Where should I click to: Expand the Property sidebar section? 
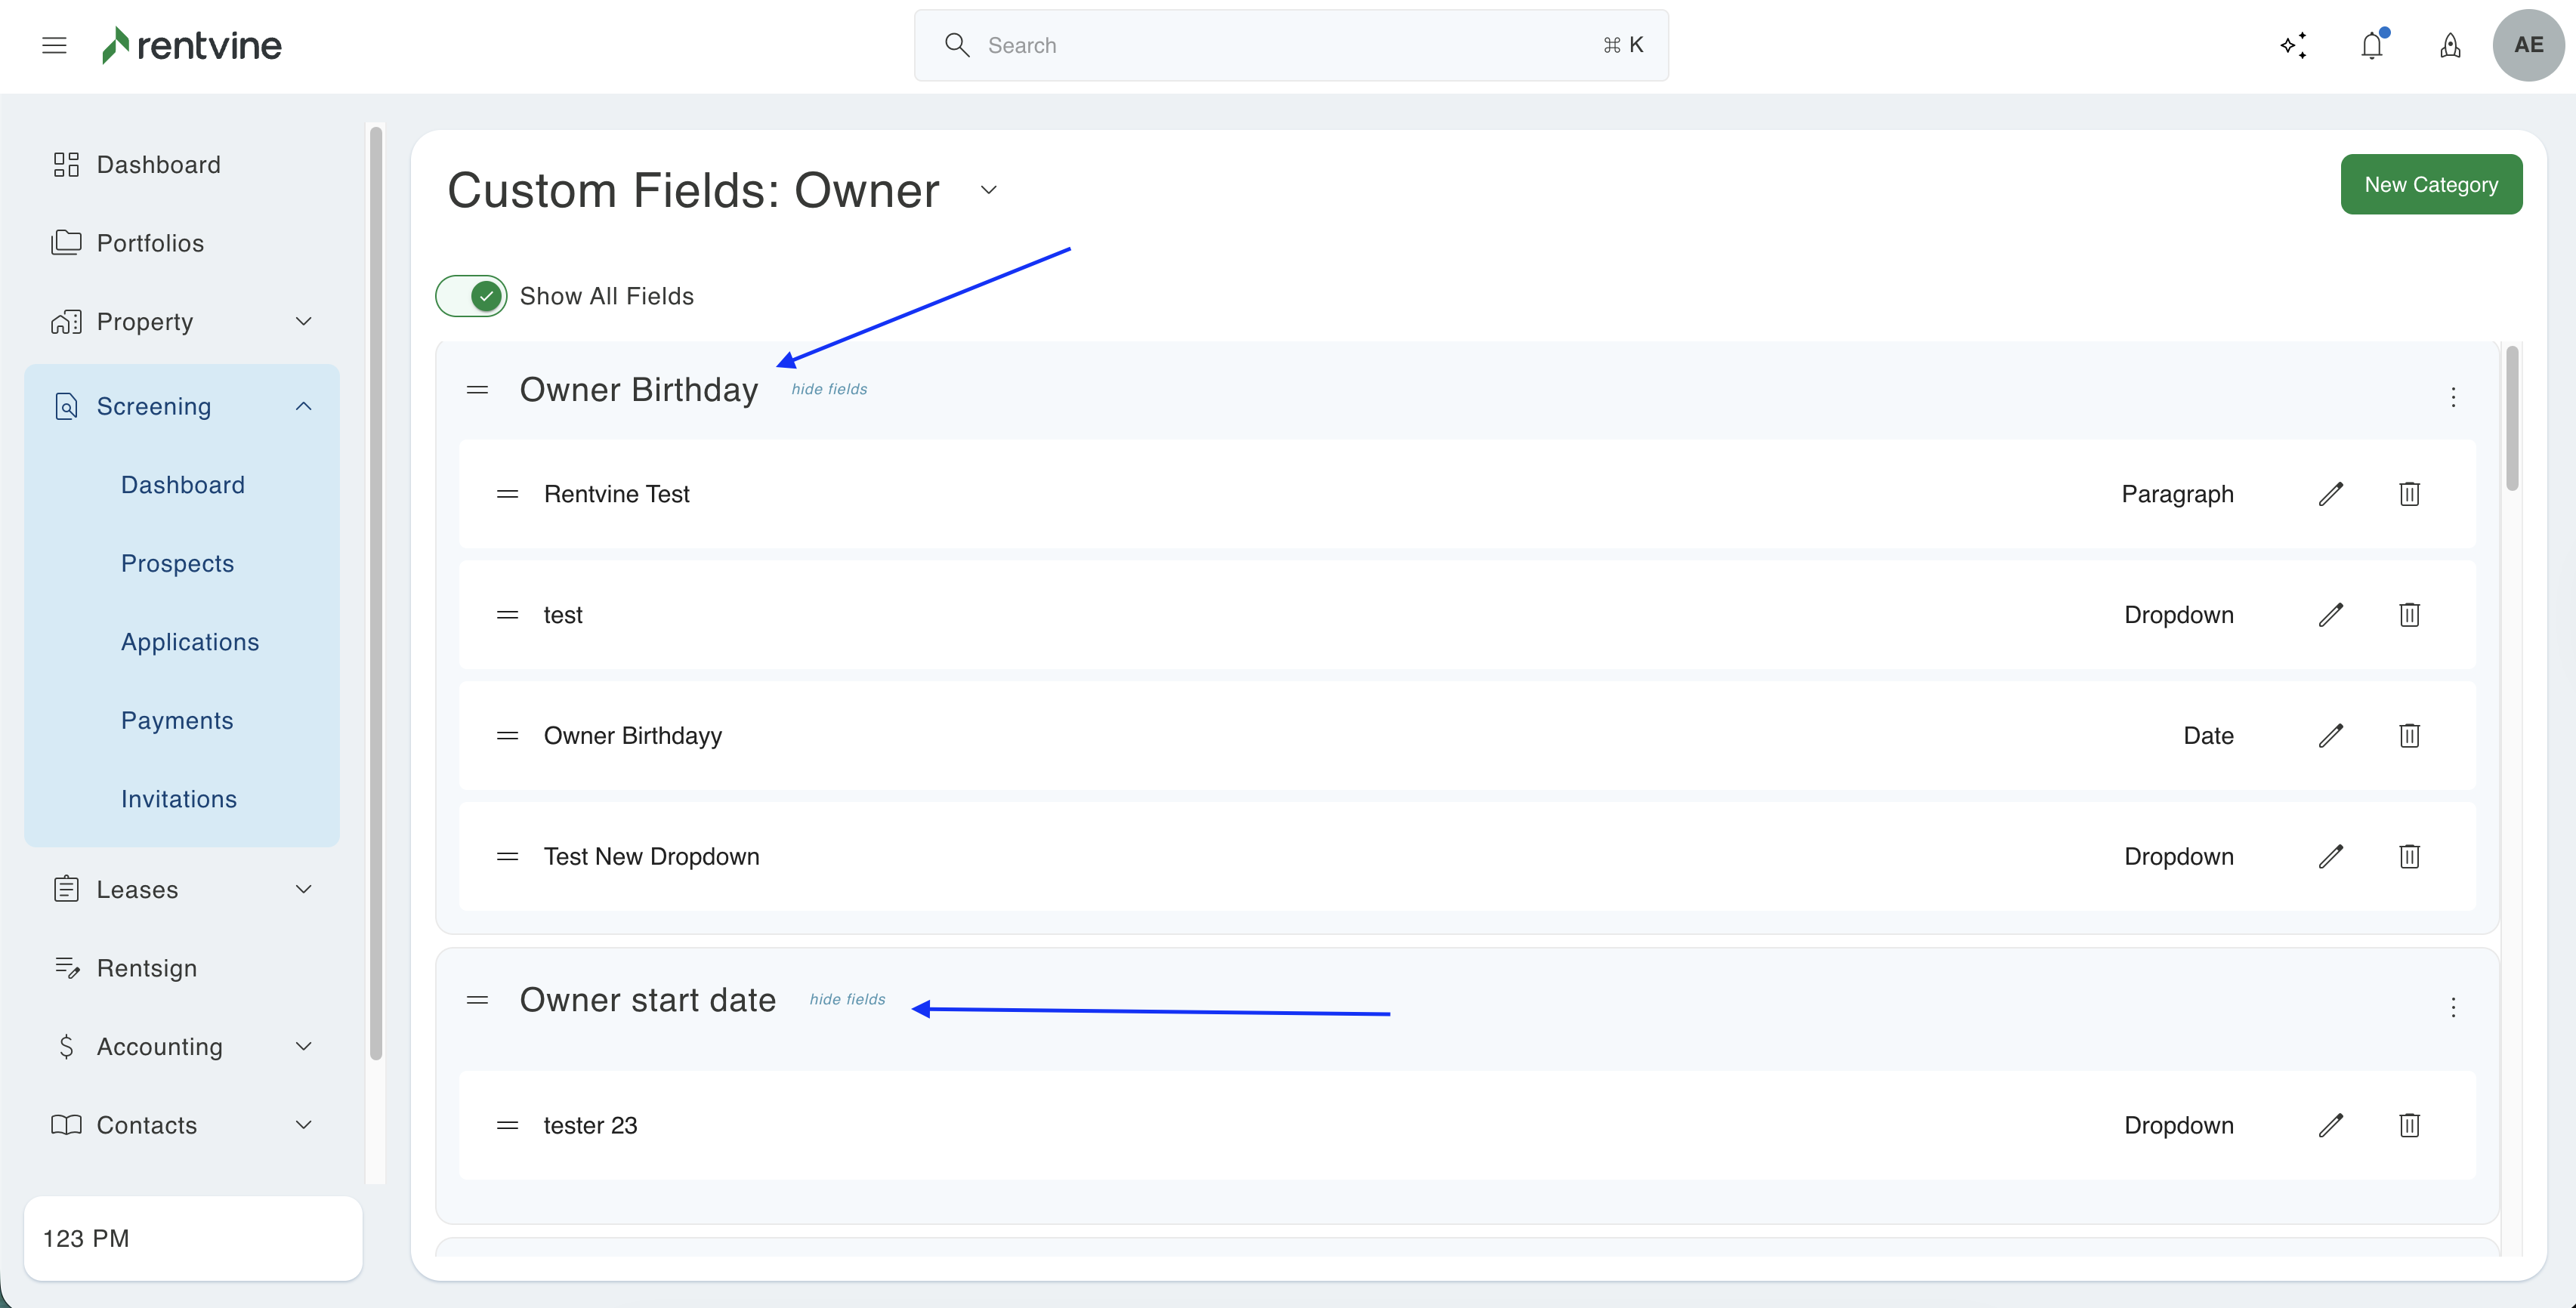pyautogui.click(x=304, y=322)
